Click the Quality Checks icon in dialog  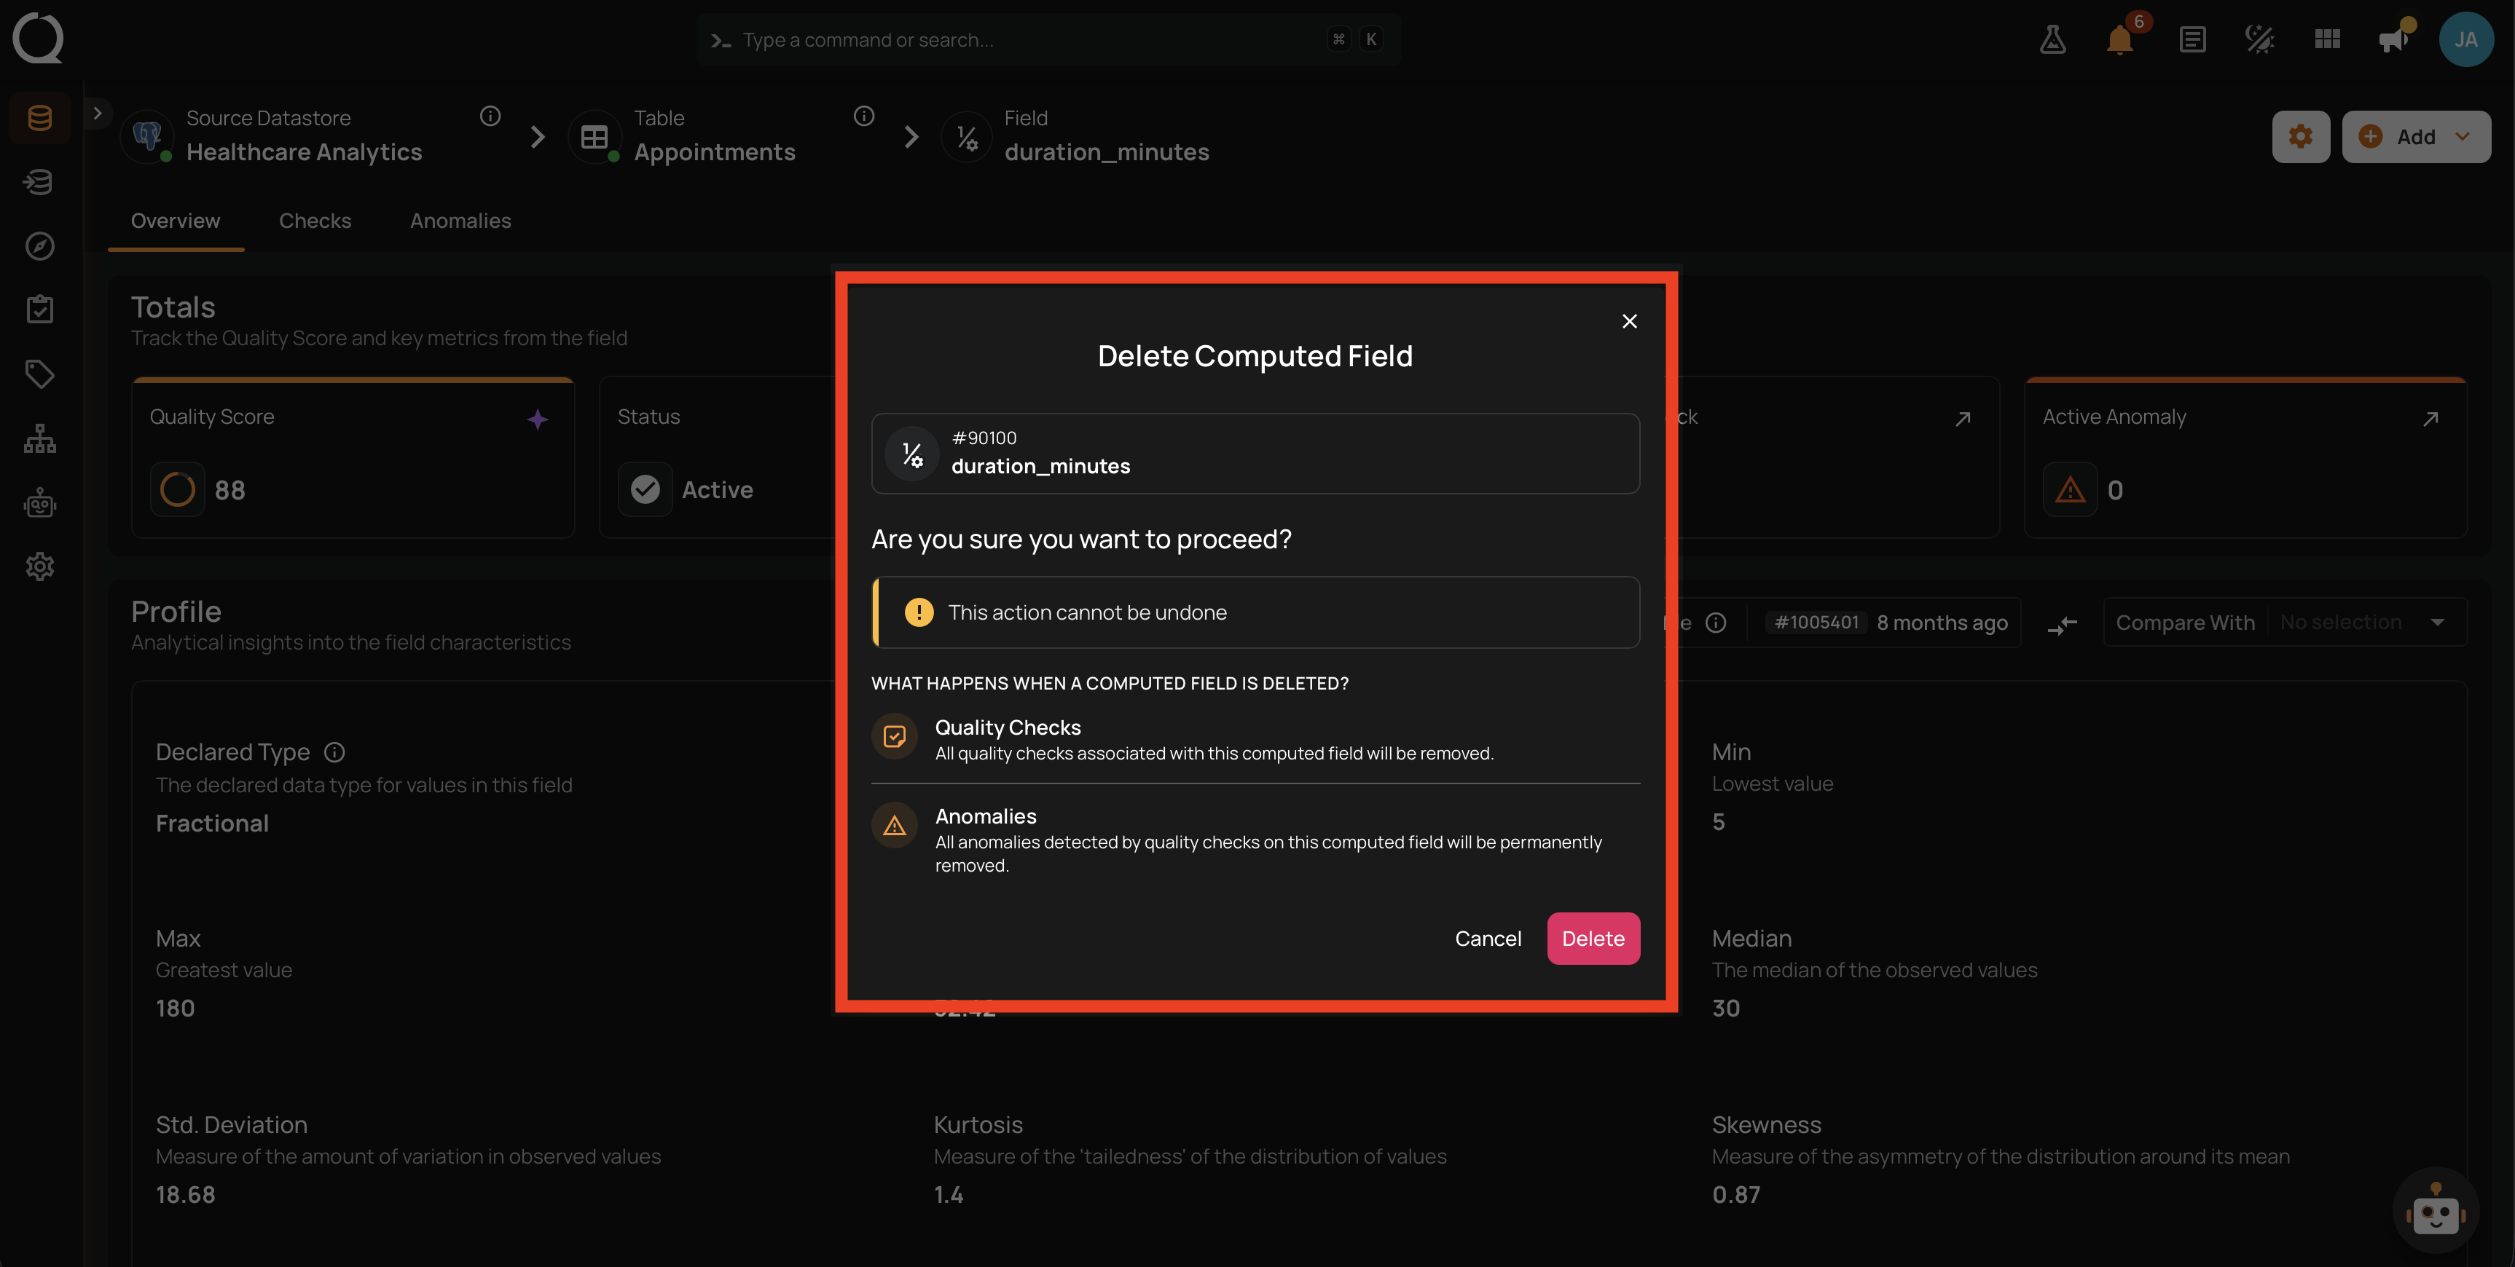point(893,736)
